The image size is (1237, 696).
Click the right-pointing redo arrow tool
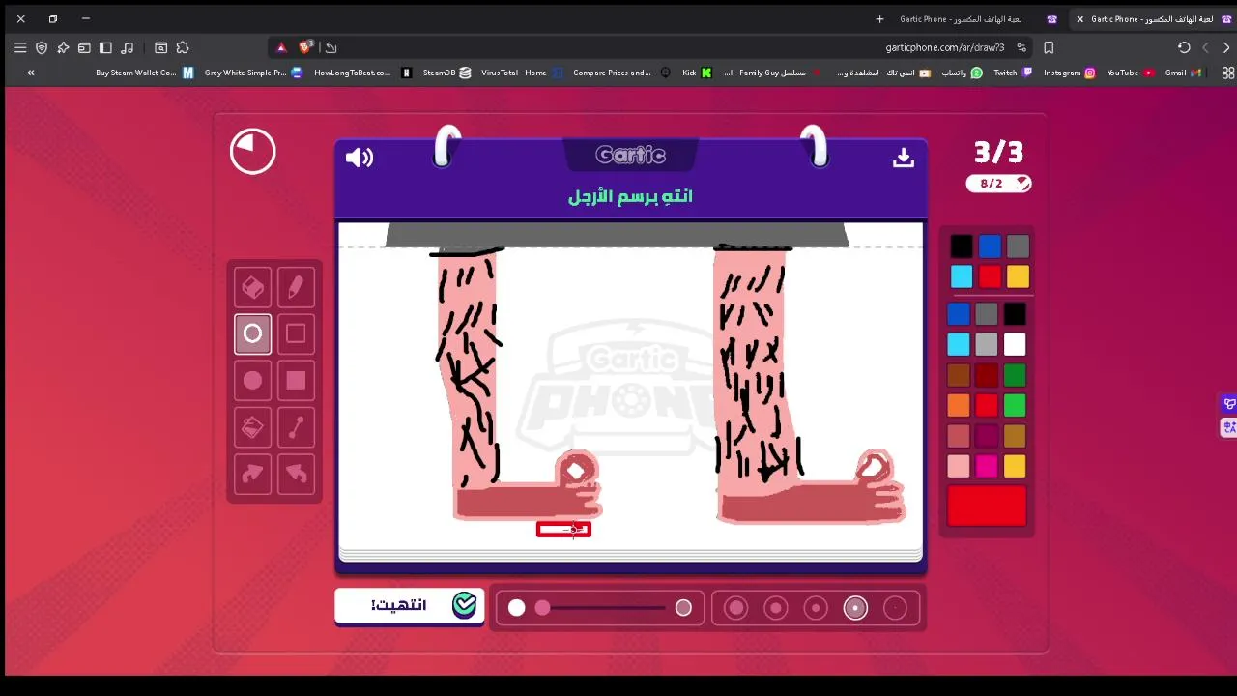tap(252, 474)
